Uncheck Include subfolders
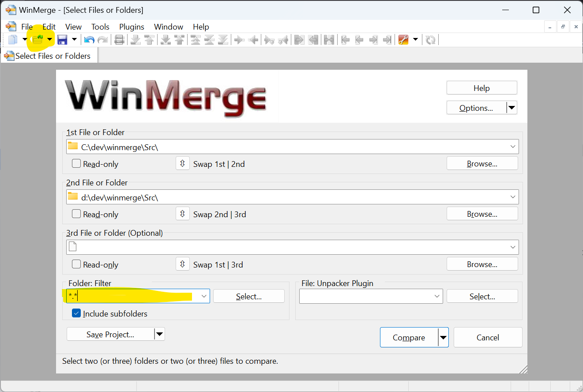Screen dimensions: 583x392 (77, 313)
